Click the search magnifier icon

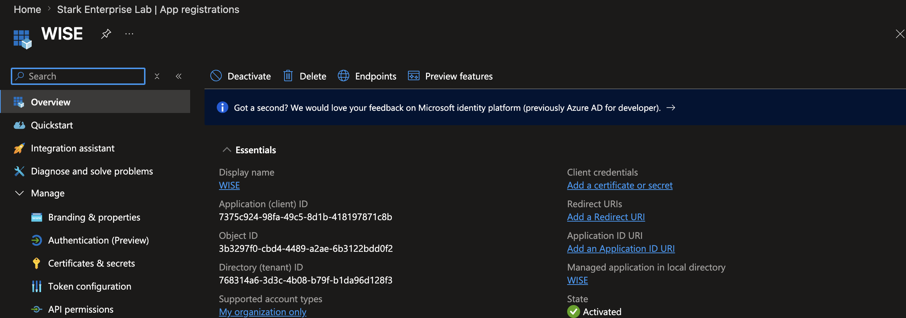tap(20, 76)
